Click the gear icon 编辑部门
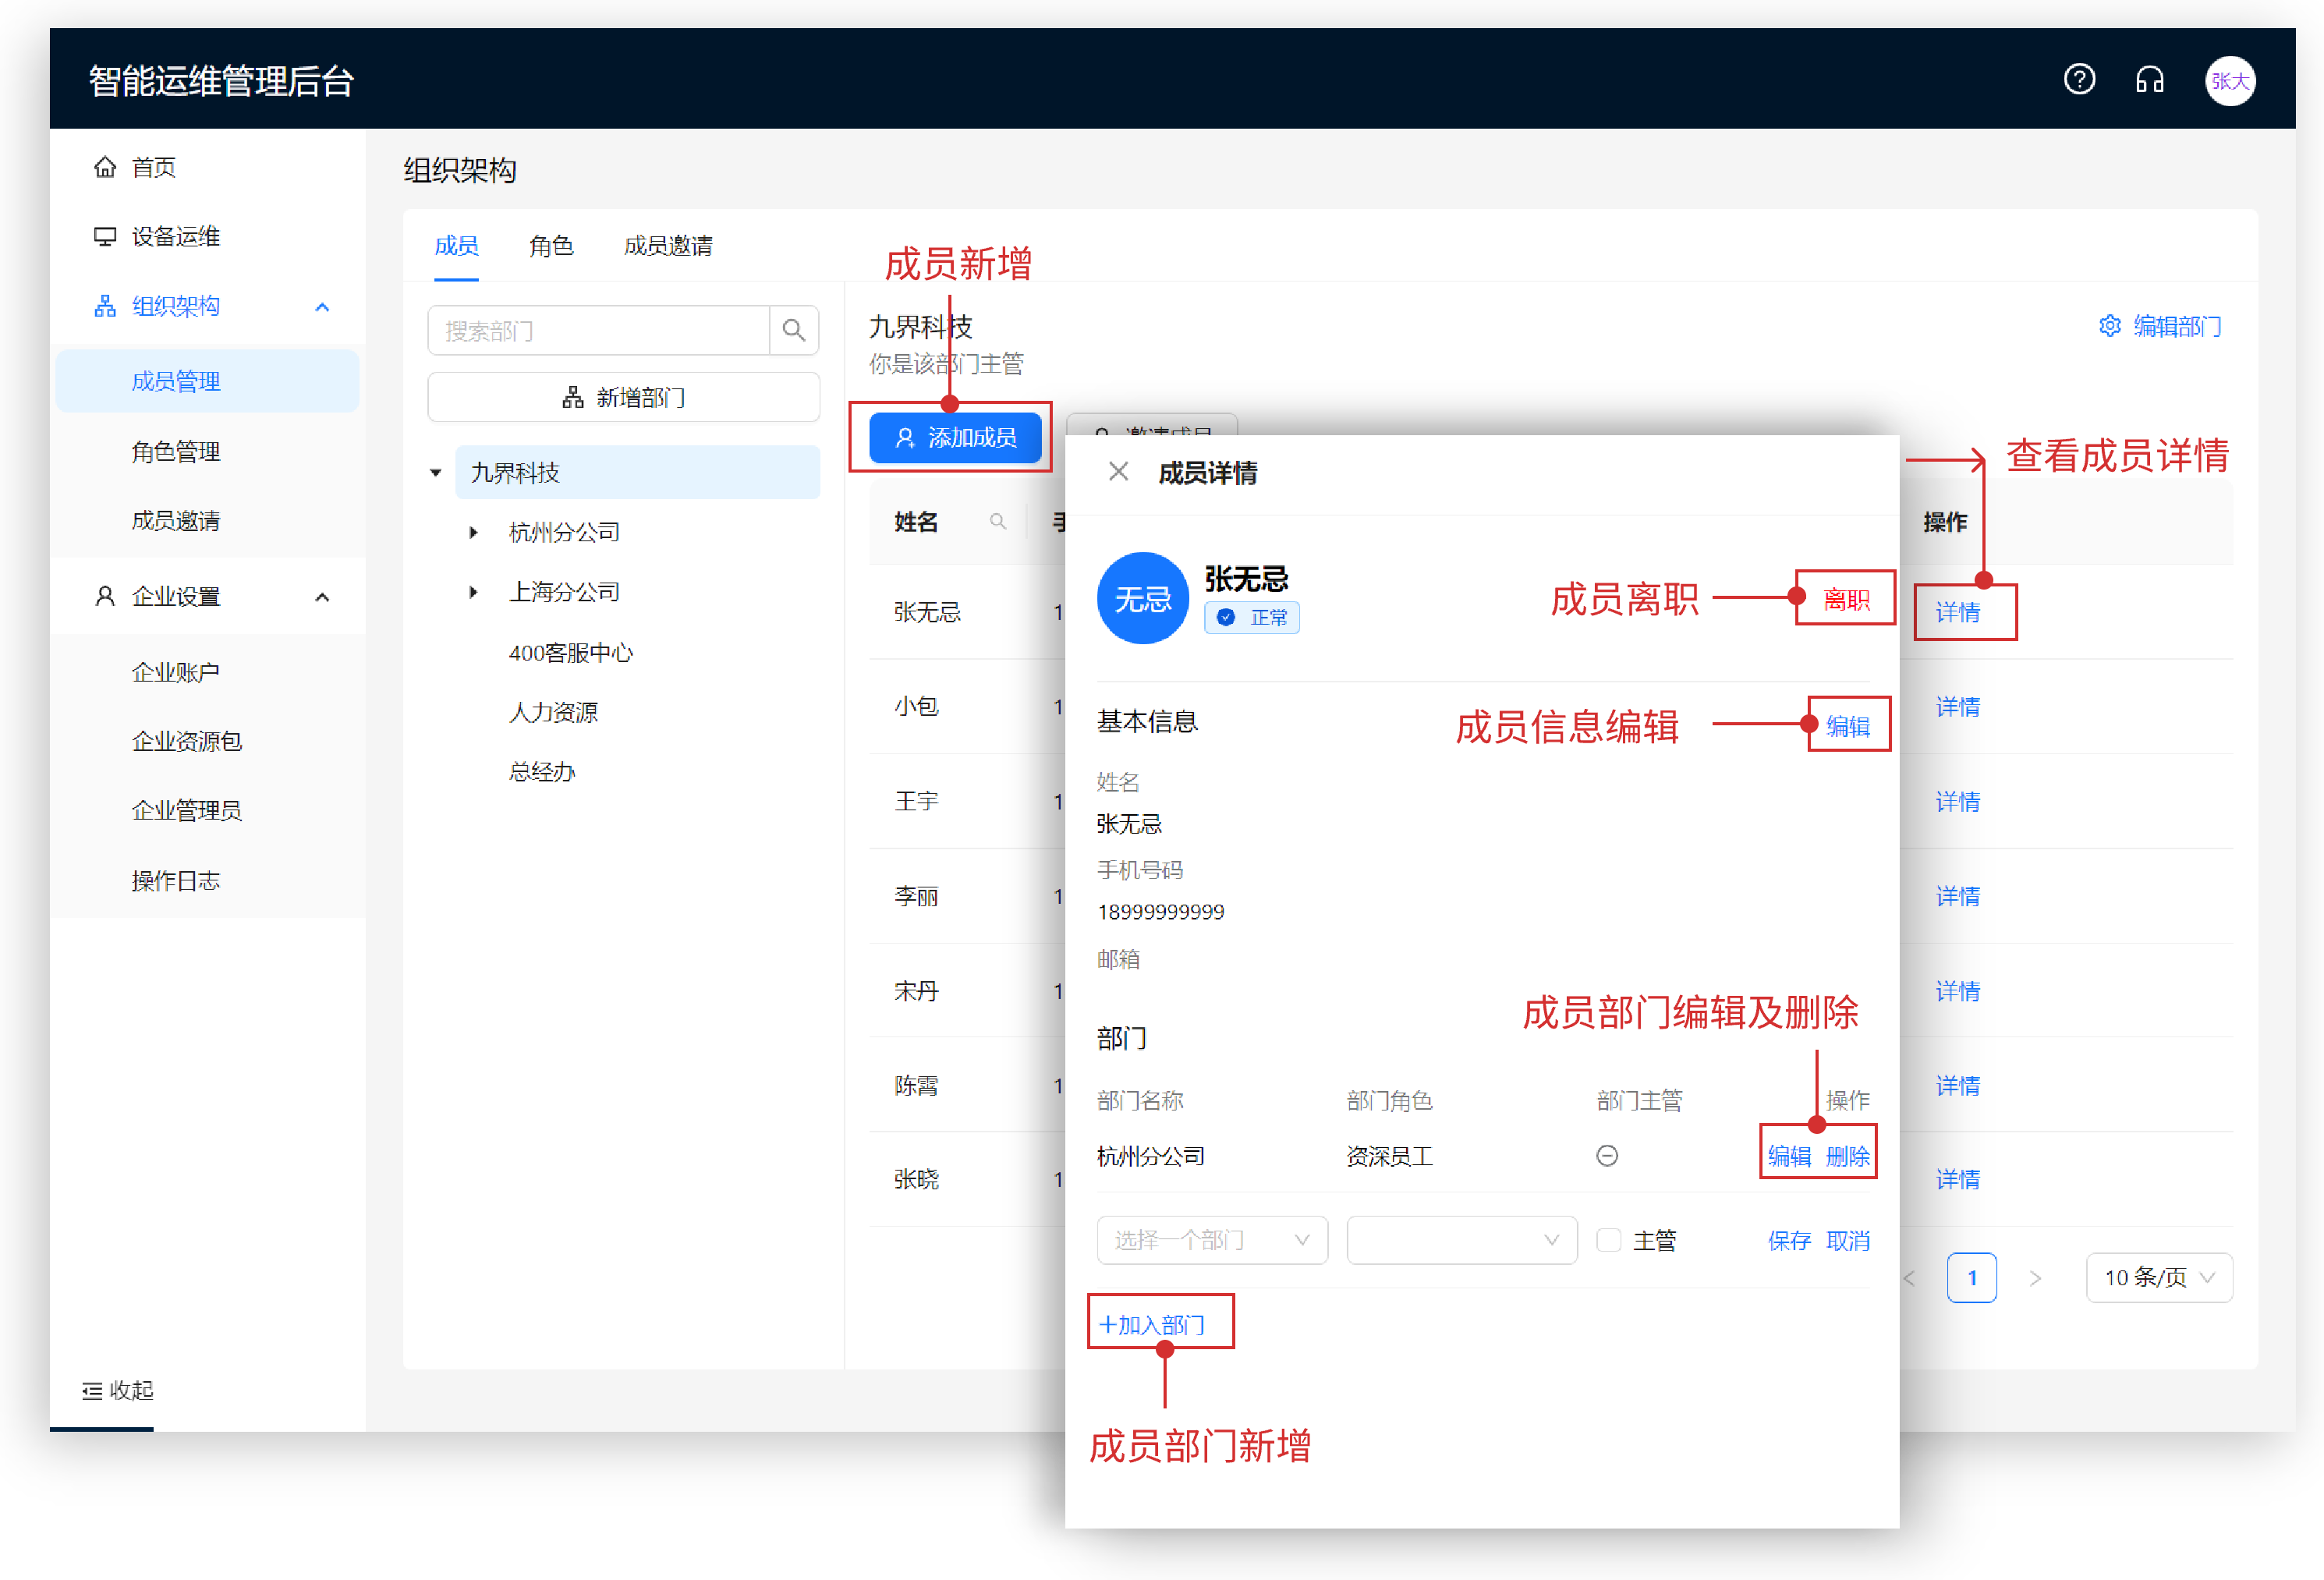The height and width of the screenshot is (1580, 2324). pyautogui.click(x=2109, y=326)
